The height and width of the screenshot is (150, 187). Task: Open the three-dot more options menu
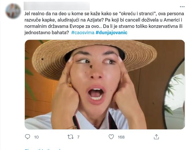(x=182, y=7)
